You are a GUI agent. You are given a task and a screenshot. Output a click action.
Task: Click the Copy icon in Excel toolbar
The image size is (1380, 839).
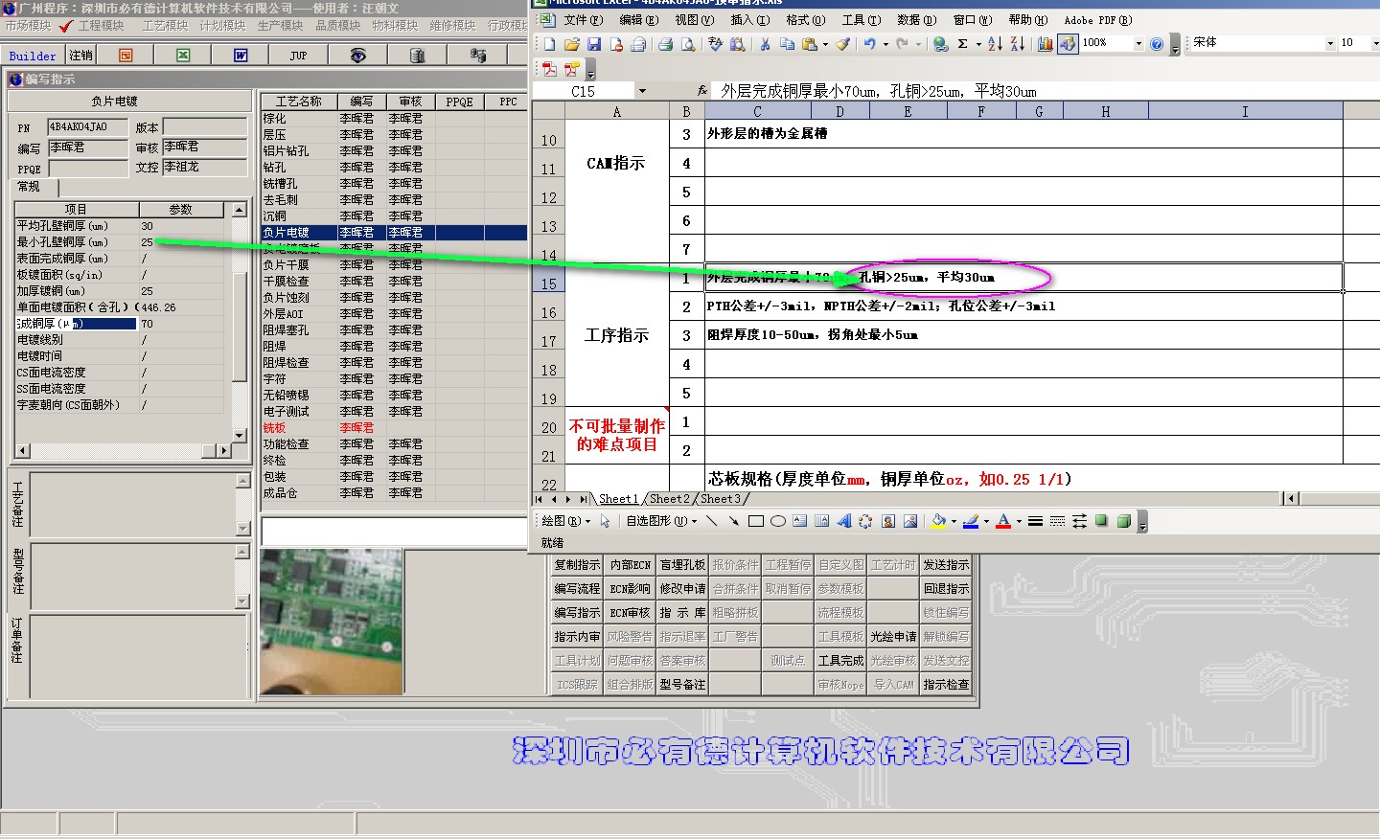point(787,43)
